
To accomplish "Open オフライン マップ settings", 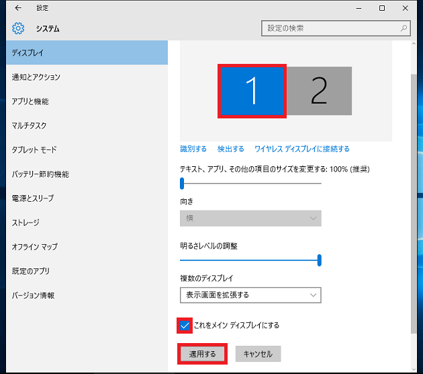I will [x=87, y=247].
